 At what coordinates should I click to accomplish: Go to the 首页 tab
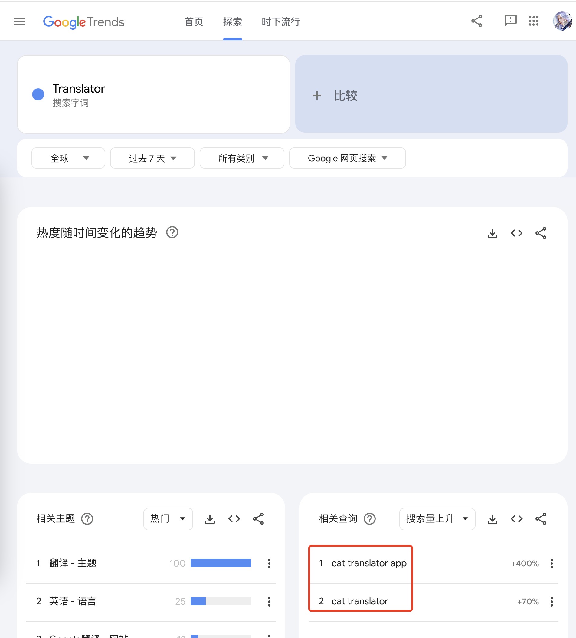(x=194, y=22)
